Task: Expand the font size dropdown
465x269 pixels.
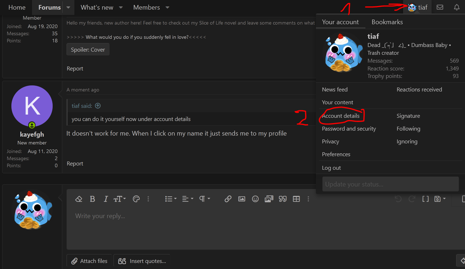Action: 120,199
